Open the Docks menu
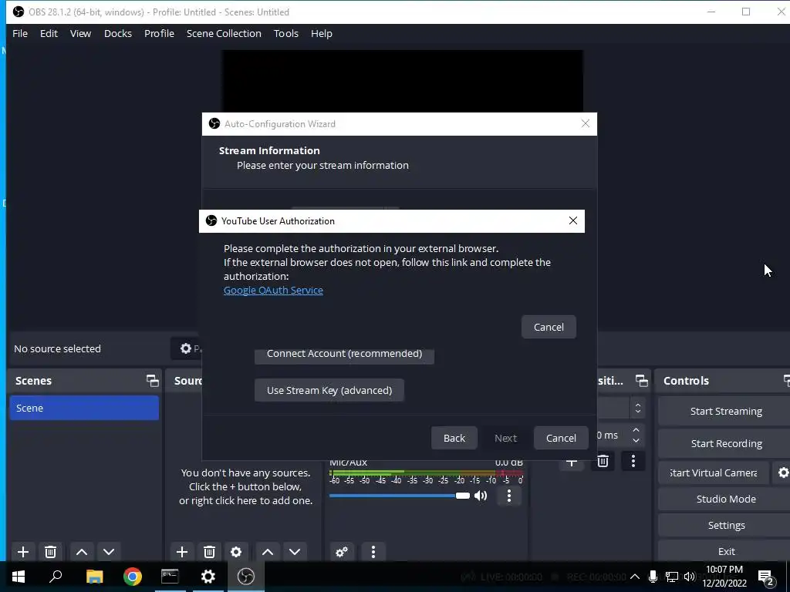 point(118,33)
